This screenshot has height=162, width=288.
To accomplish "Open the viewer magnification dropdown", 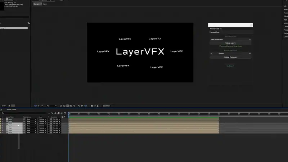I will coord(39,106).
